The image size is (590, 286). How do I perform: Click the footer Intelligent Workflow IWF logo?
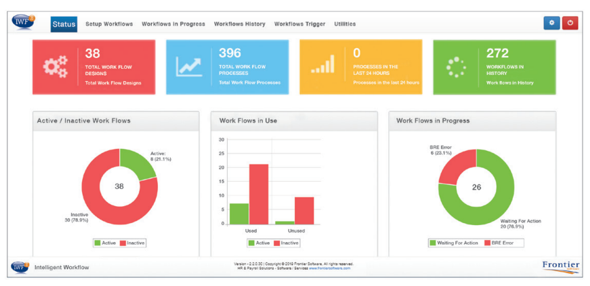(20, 267)
